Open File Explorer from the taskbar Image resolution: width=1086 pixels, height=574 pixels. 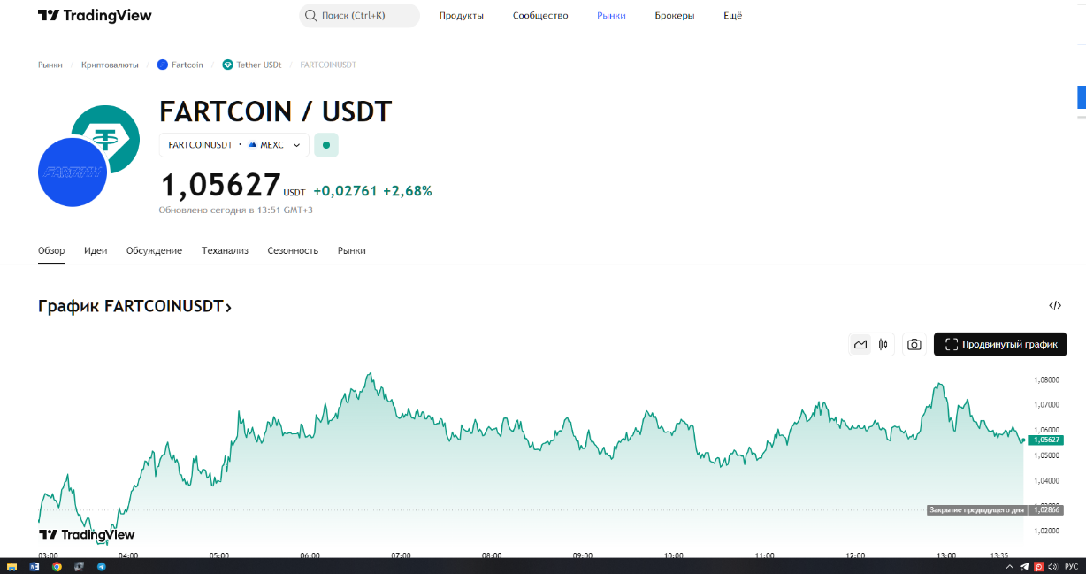(11, 566)
